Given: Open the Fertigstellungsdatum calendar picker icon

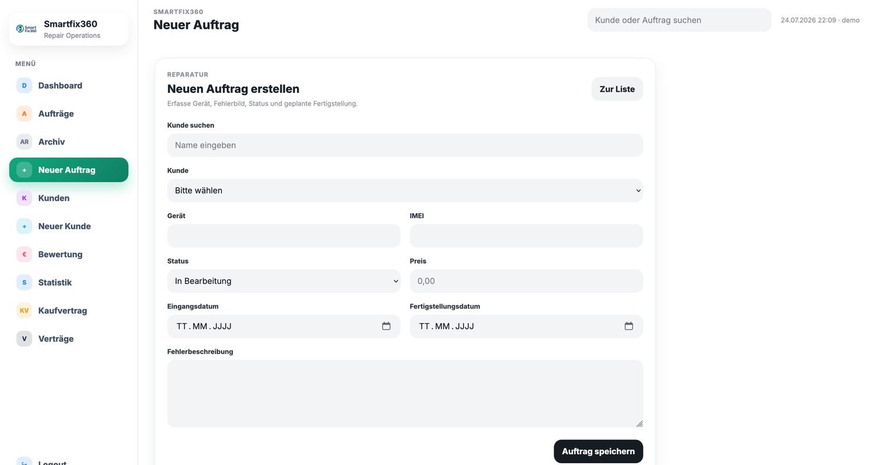Looking at the screenshot, I should [x=629, y=326].
